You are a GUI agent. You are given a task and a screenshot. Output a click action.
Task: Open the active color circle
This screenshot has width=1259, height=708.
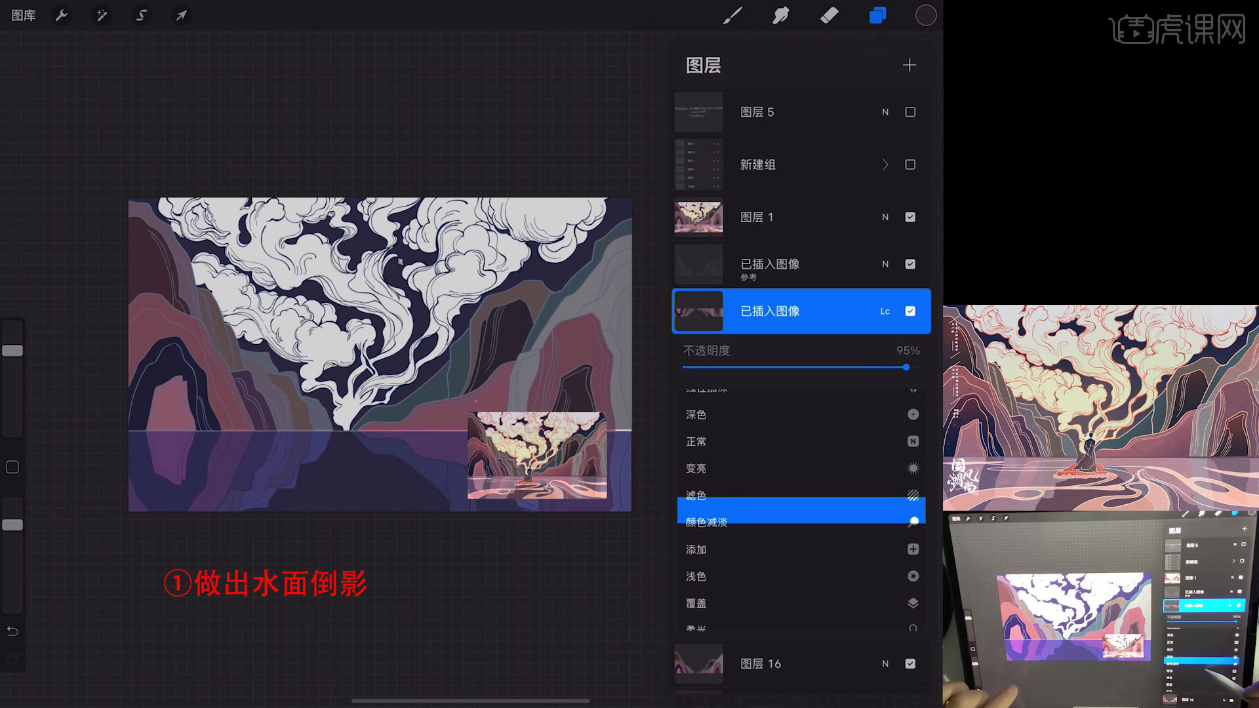pos(926,15)
